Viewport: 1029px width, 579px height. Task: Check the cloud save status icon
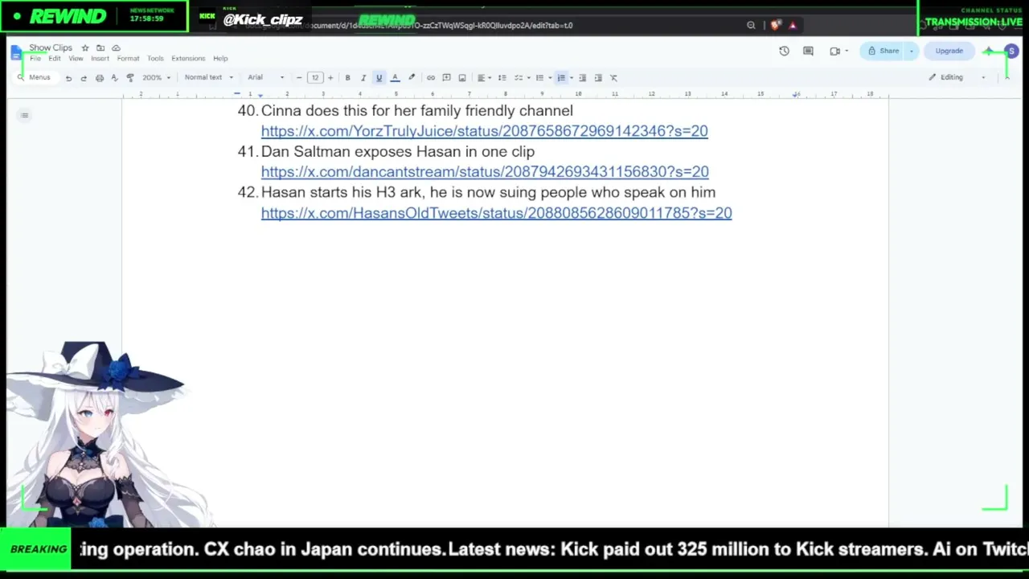pos(116,48)
